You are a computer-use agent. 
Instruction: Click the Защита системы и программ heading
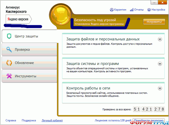pos(93,64)
